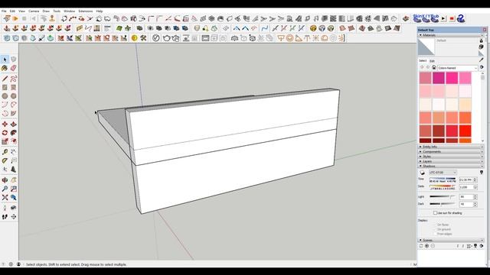
Task: Click the Light value field
Action: point(466,197)
